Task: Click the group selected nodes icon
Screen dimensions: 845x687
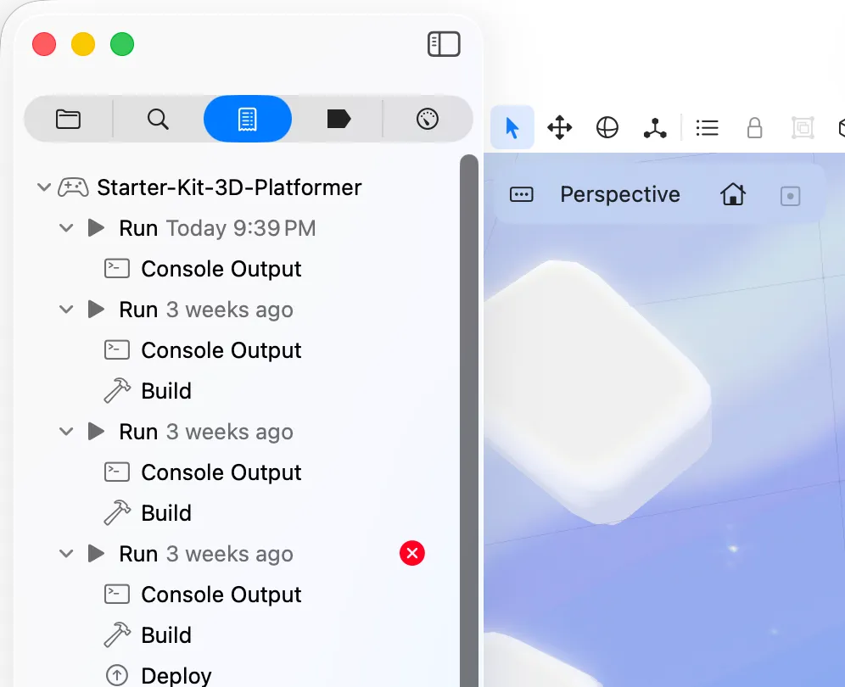Action: coord(803,128)
